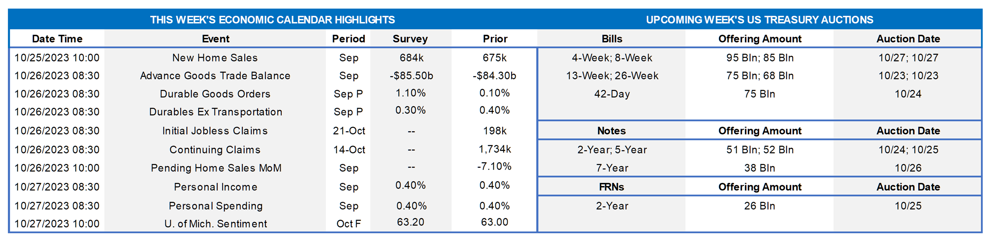This screenshot has width=992, height=242.
Task: Click the New Home Sales event cell
Action: click(x=215, y=58)
